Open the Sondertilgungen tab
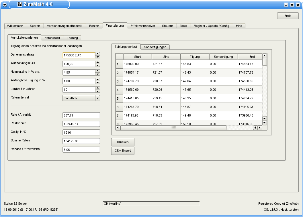 tap(155, 47)
